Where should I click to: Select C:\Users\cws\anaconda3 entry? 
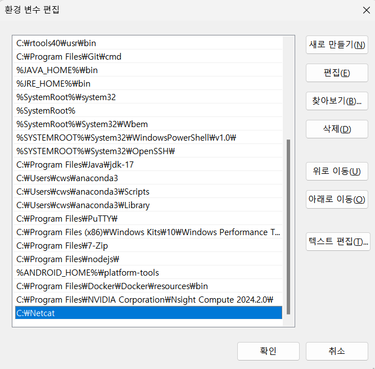147,178
